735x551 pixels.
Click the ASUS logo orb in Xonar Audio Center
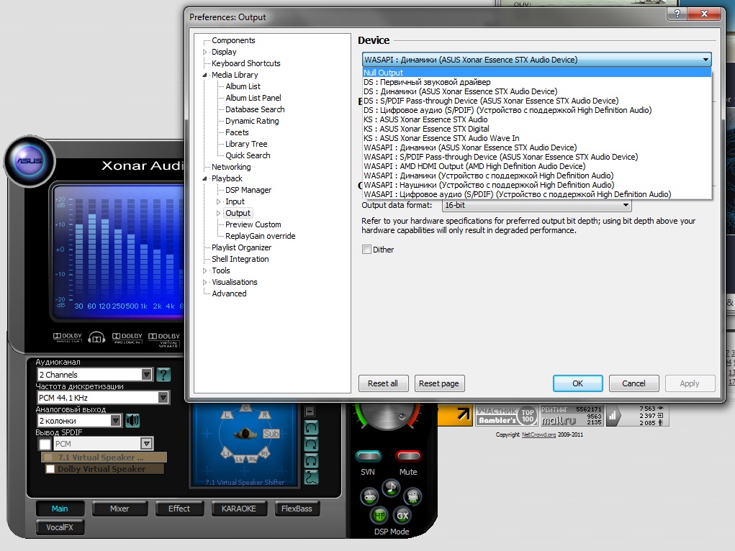[x=30, y=161]
